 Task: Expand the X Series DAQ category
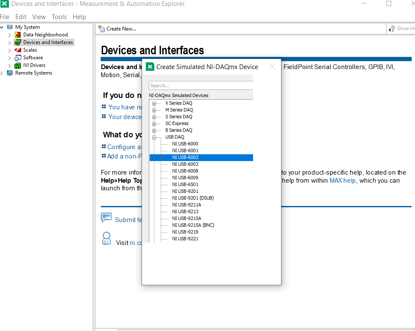154,103
